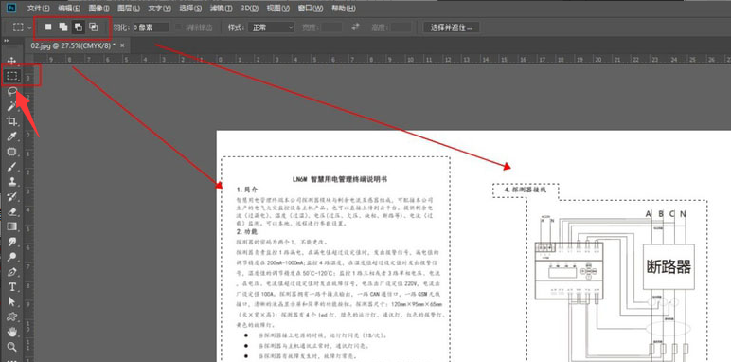Screen dimensions: 731x362
Task: Select the Custom Shape tool
Action: click(11, 317)
